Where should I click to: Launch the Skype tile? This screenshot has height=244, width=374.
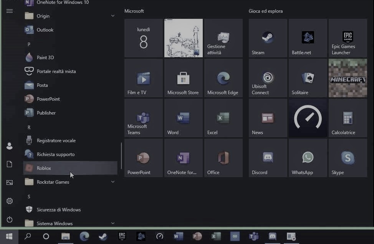[348, 158]
